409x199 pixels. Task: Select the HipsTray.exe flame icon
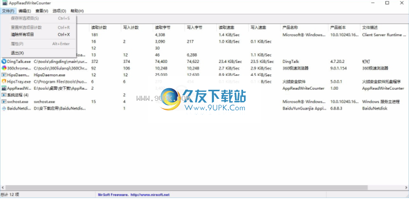(x=3, y=81)
